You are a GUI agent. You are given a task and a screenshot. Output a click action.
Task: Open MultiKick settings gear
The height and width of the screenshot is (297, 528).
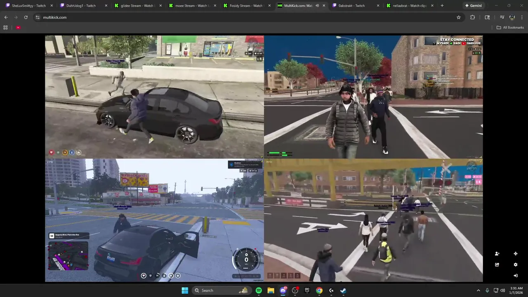[515, 265]
